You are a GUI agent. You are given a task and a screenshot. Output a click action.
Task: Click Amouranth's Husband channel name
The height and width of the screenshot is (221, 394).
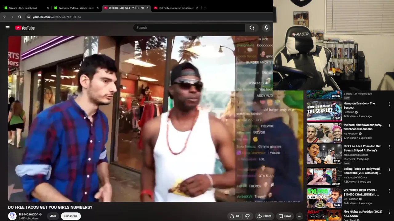[x=356, y=155]
